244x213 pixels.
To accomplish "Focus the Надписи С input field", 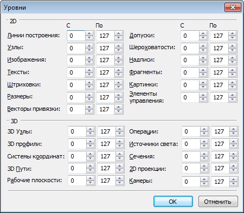I will tap(190, 60).
